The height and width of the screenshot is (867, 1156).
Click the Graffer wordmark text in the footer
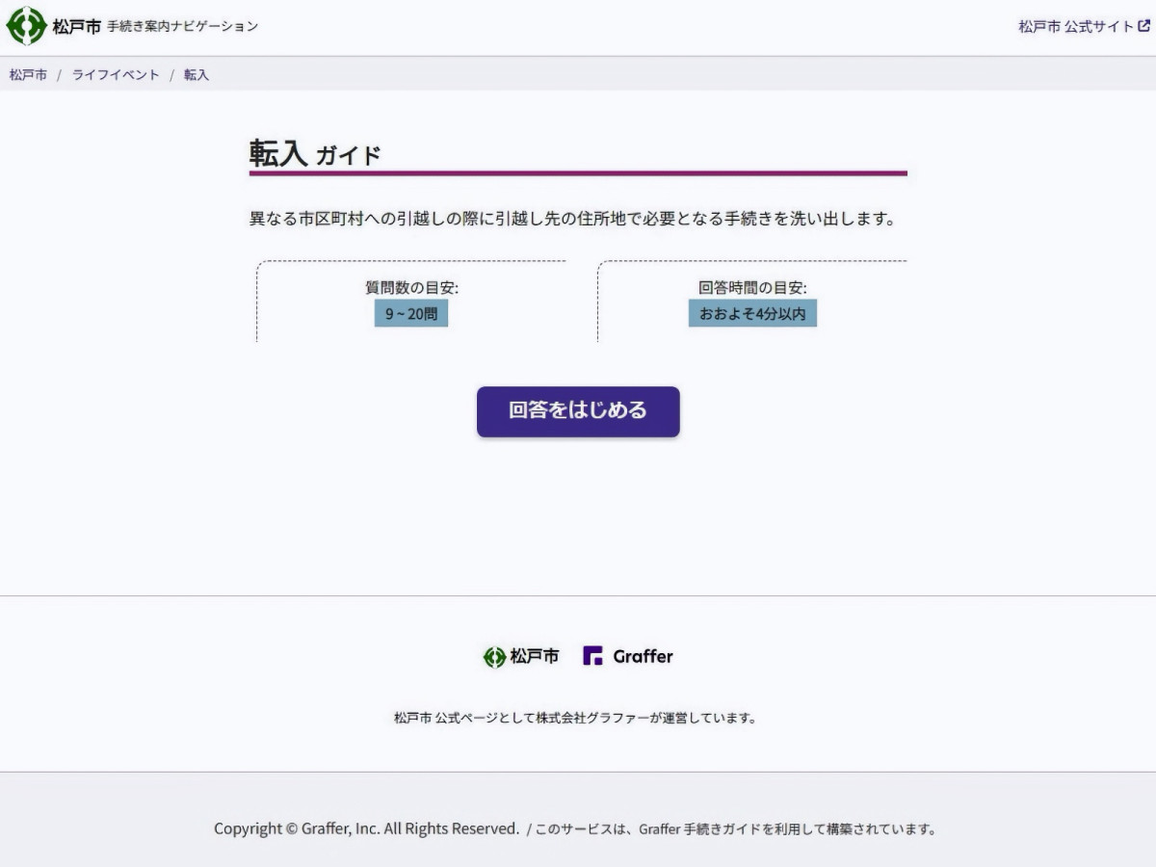pyautogui.click(x=643, y=657)
